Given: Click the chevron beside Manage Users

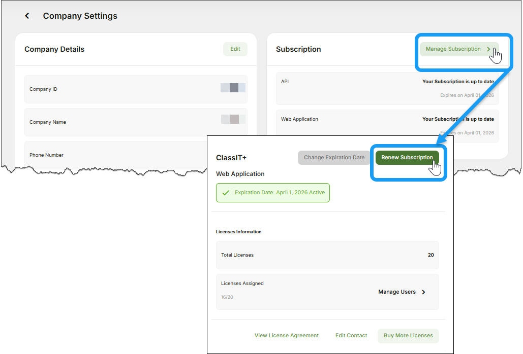Looking at the screenshot, I should [x=423, y=292].
